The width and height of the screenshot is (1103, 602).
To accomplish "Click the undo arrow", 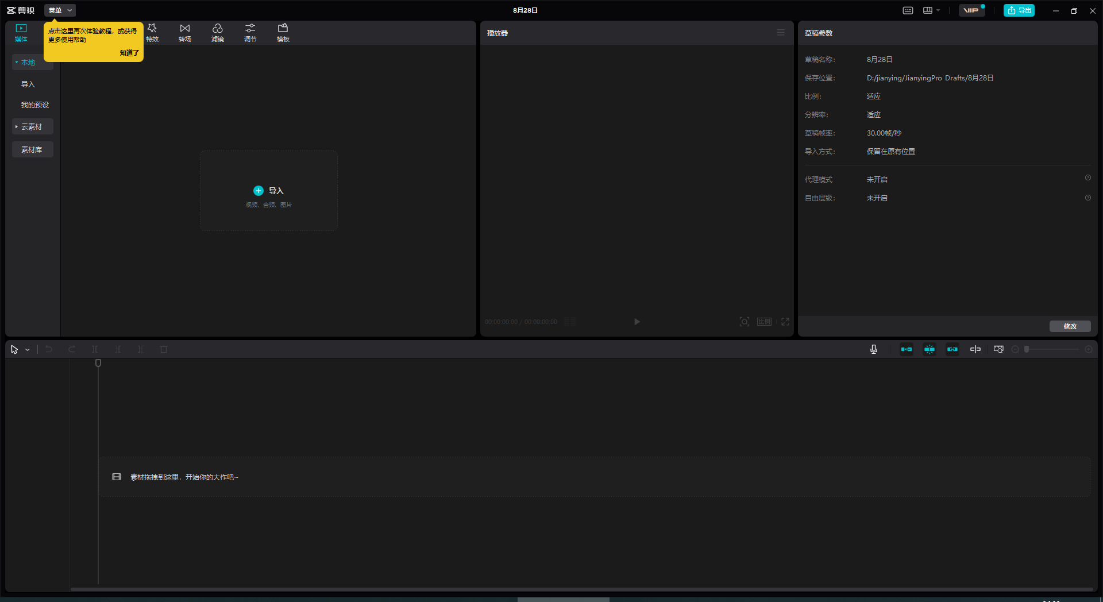I will 49,349.
